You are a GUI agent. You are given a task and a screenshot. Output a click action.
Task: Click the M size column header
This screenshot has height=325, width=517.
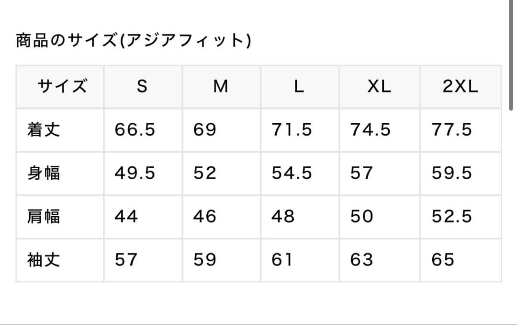[220, 87]
